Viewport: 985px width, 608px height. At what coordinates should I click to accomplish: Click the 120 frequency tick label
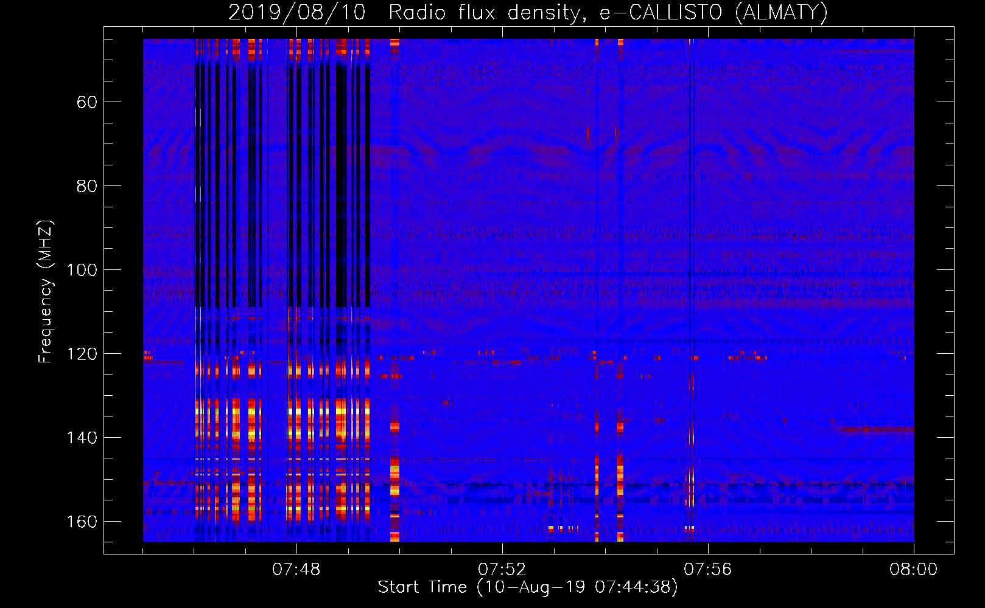[82, 354]
